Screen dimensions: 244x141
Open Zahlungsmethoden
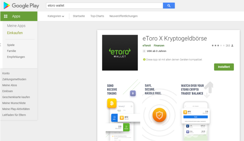point(14,79)
